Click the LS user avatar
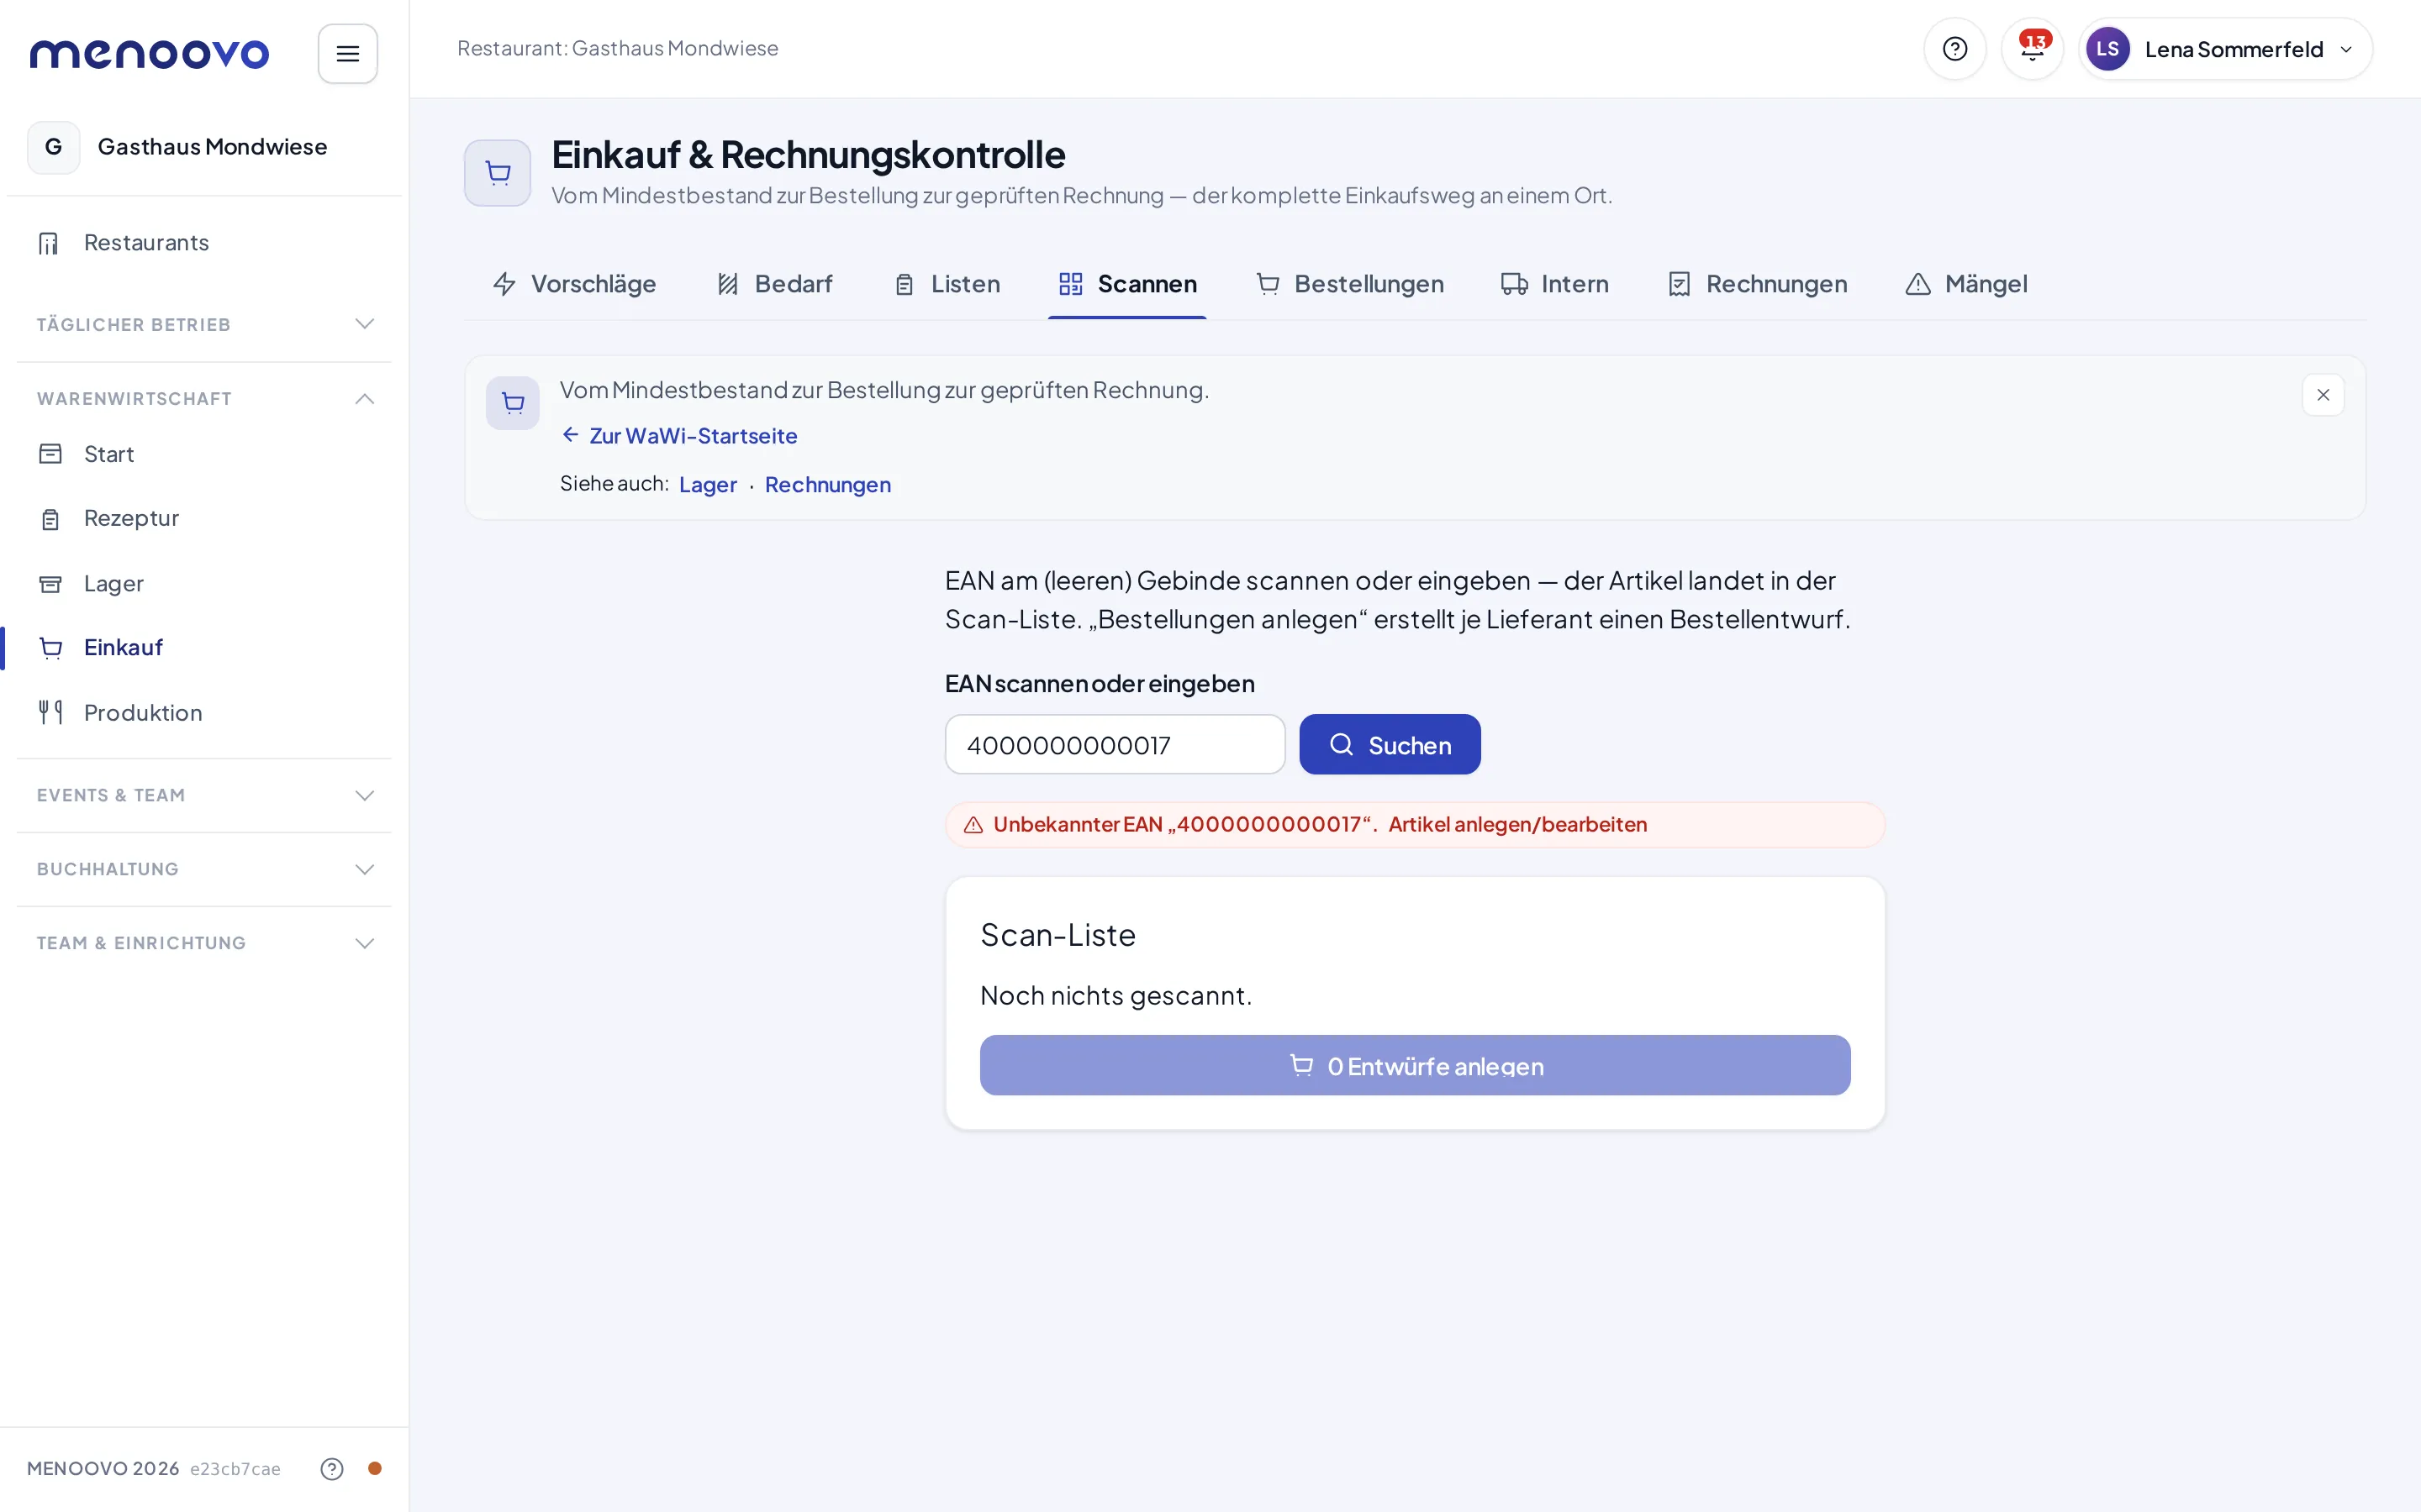Screen dimensions: 2421x1512 pos(2107,49)
